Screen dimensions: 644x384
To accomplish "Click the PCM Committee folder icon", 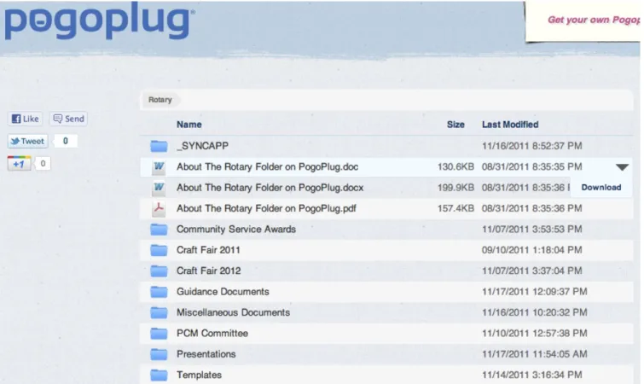I will click(x=159, y=334).
